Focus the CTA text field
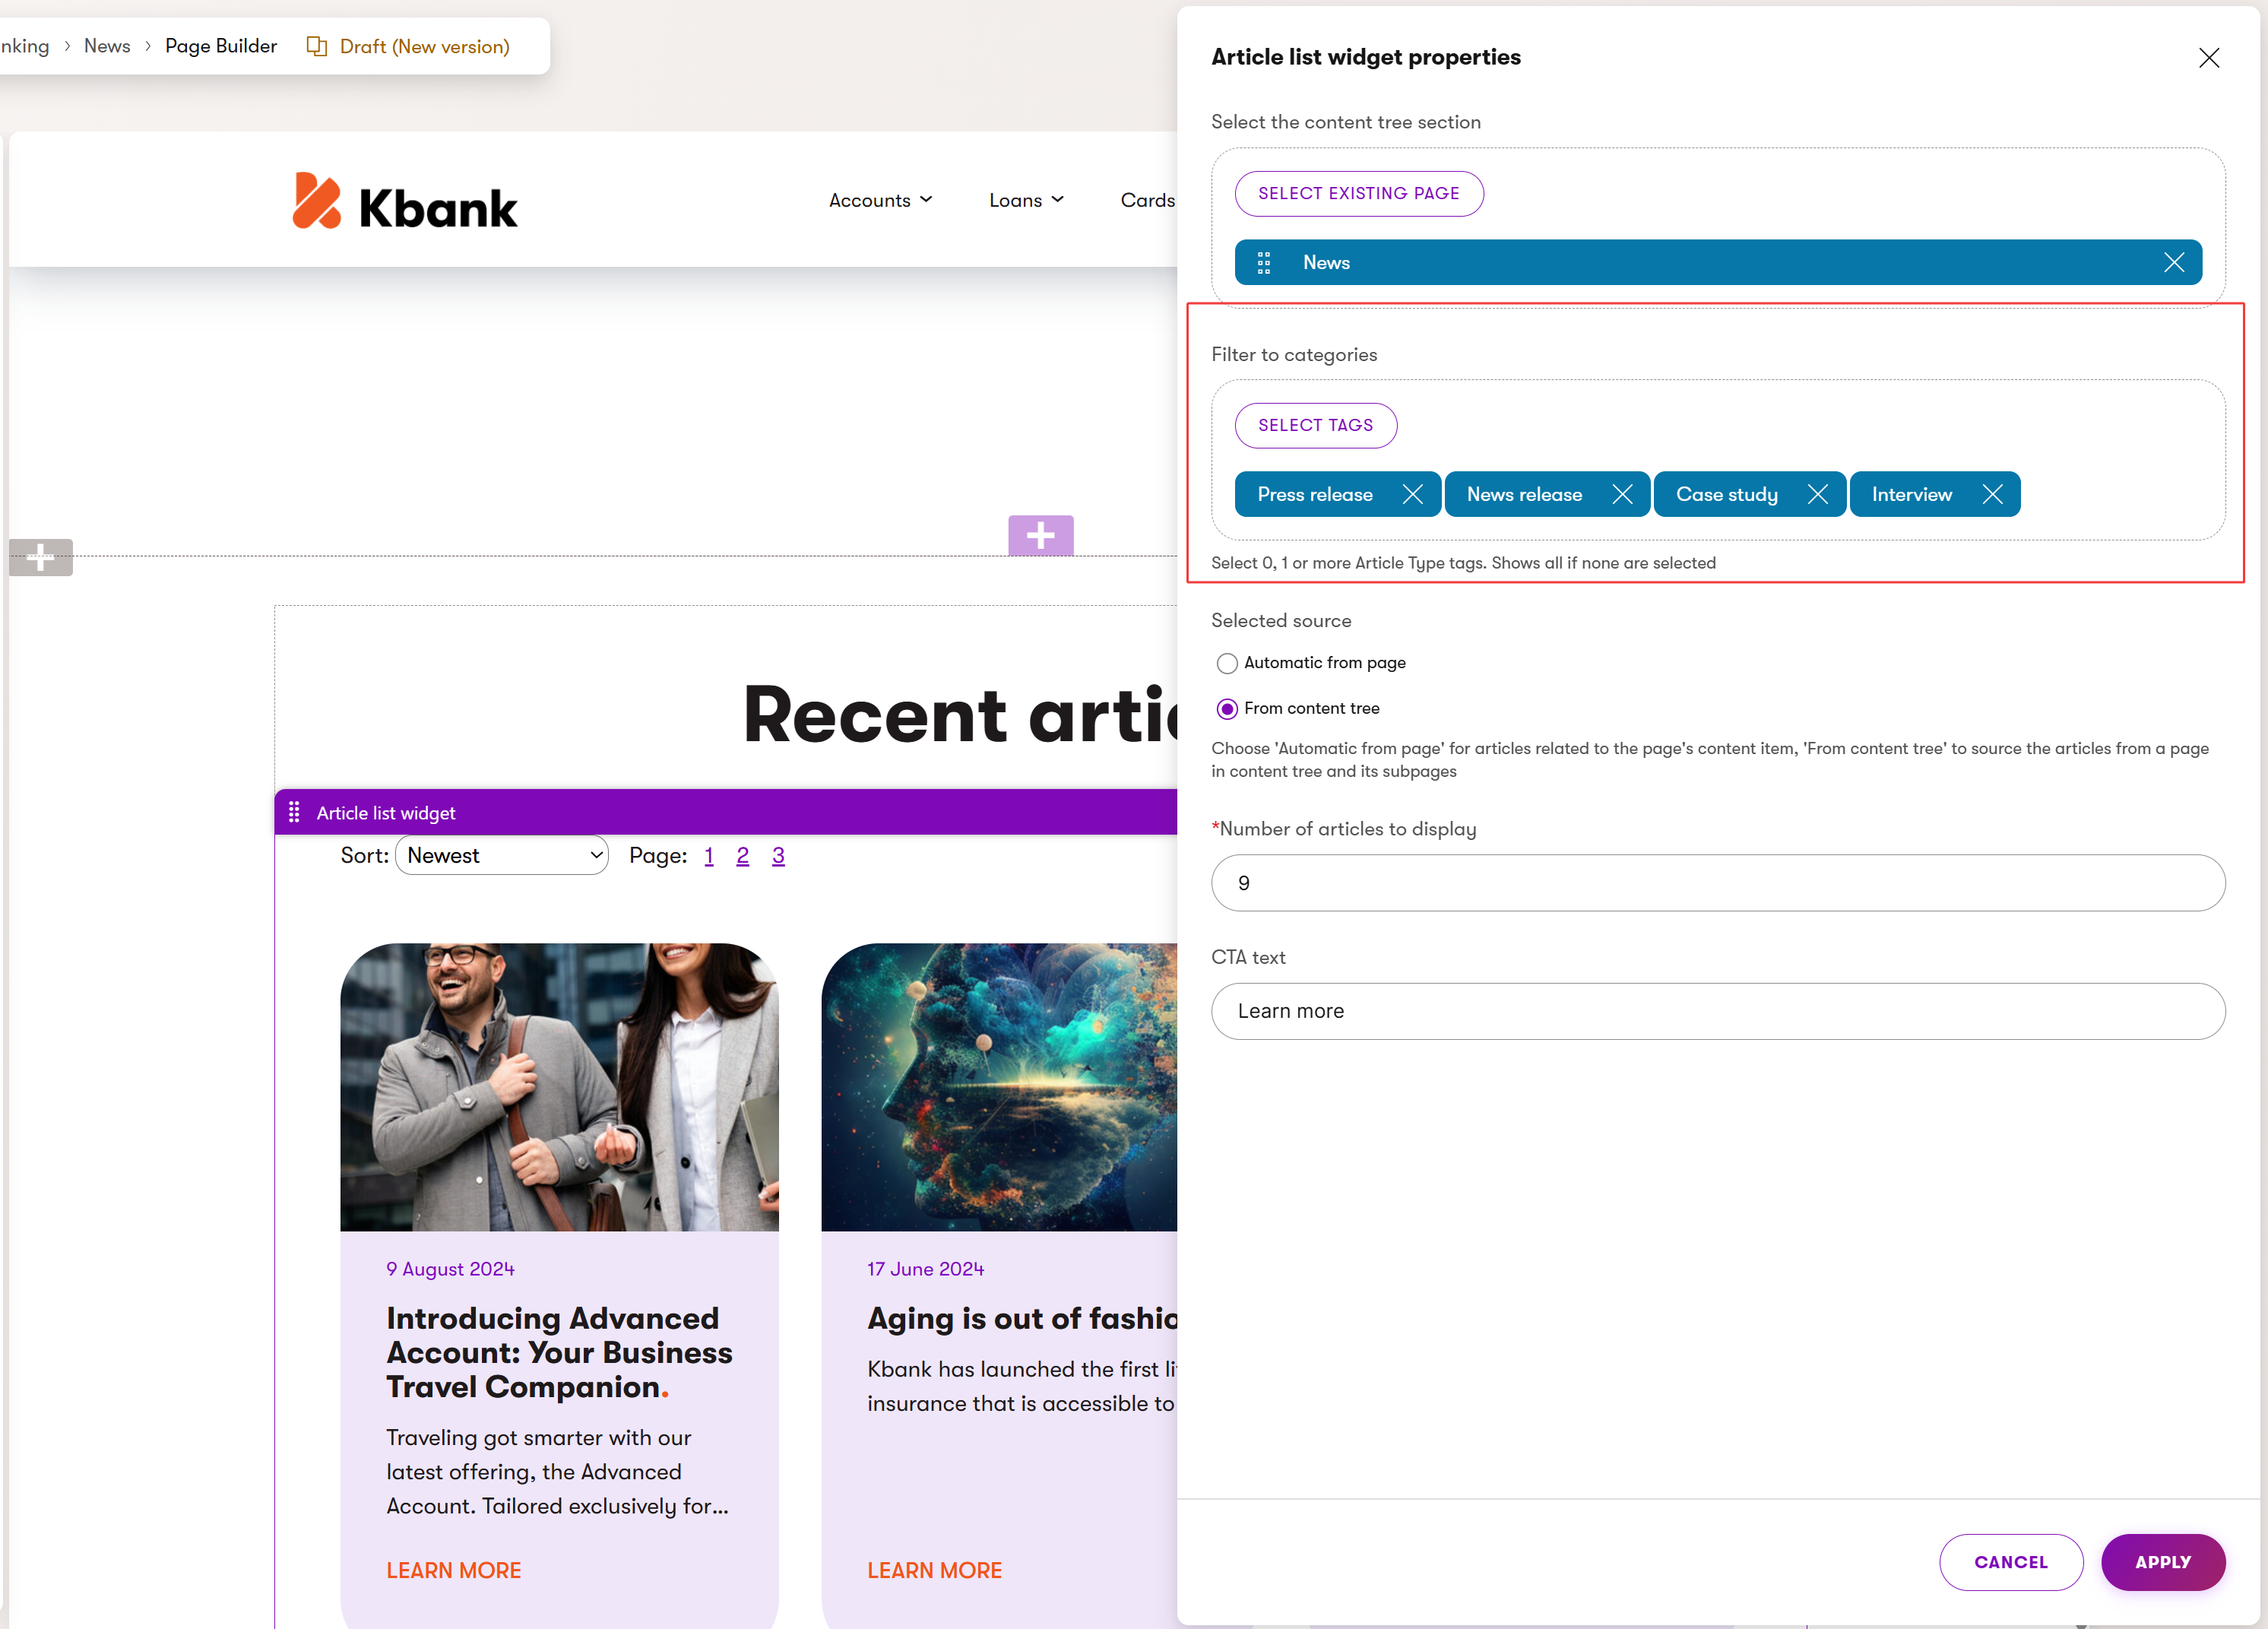Image resolution: width=2268 pixels, height=1629 pixels. [x=1718, y=1011]
